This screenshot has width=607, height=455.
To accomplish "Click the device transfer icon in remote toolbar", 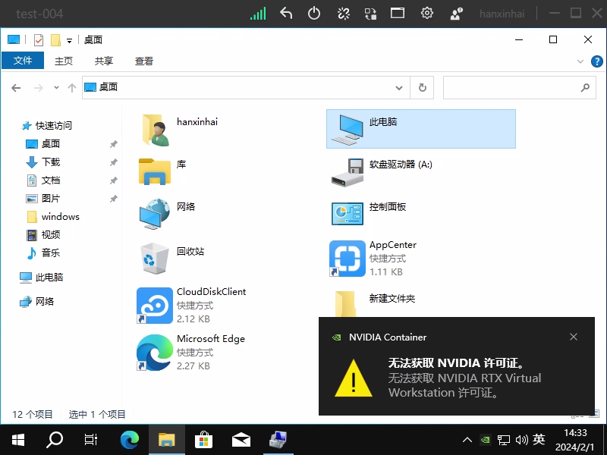I will pyautogui.click(x=370, y=14).
